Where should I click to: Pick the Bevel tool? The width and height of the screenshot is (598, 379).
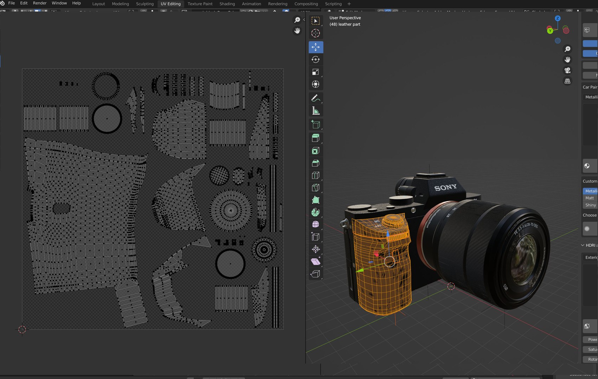[316, 163]
